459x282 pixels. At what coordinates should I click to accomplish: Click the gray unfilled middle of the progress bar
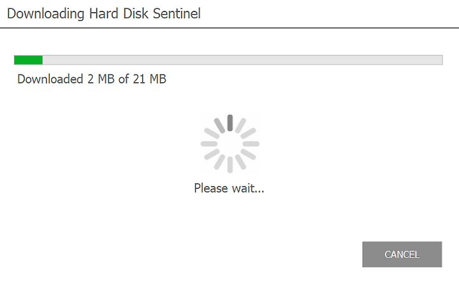(242, 60)
